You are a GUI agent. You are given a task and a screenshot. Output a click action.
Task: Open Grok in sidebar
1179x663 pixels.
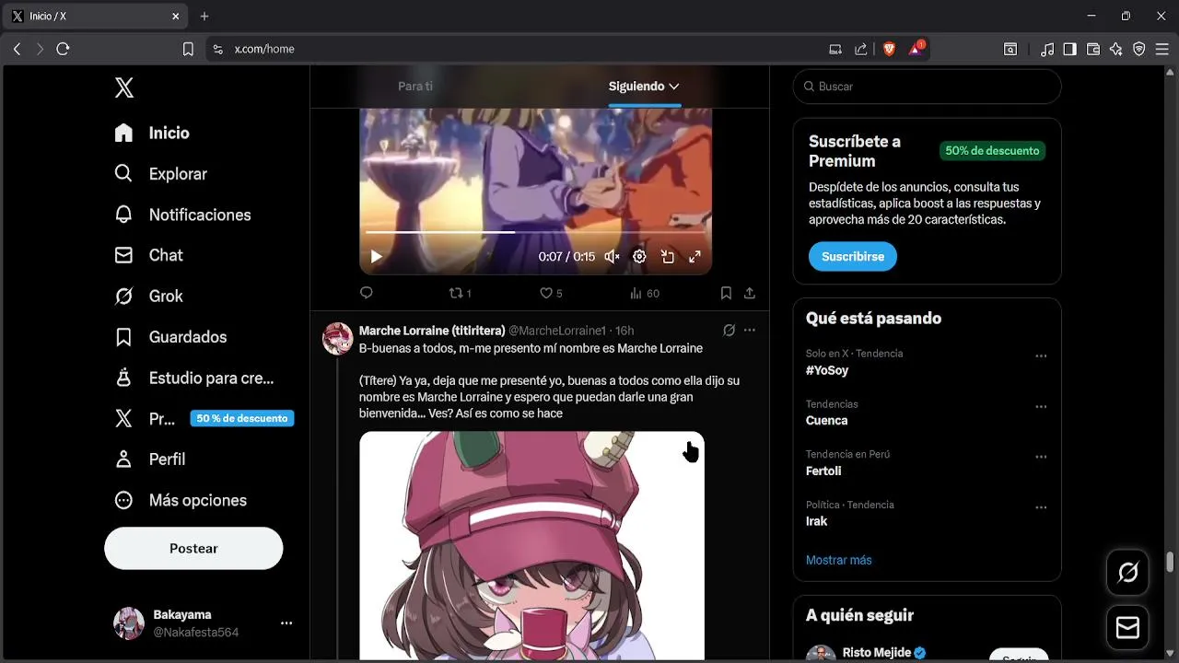[148, 296]
